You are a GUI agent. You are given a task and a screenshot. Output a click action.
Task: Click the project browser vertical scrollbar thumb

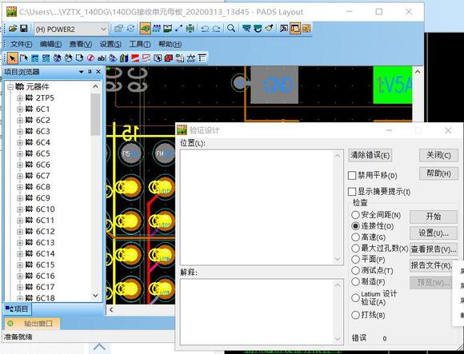point(95,114)
